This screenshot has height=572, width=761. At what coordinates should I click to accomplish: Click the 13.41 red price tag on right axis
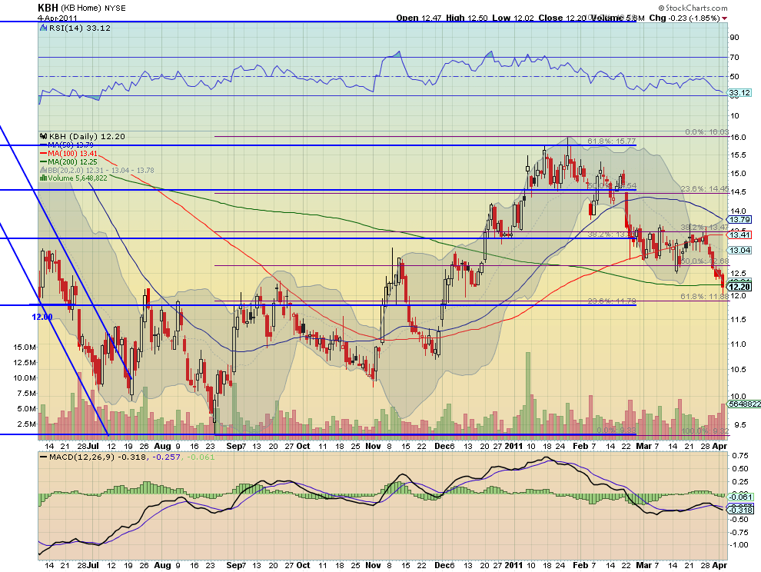(x=739, y=235)
